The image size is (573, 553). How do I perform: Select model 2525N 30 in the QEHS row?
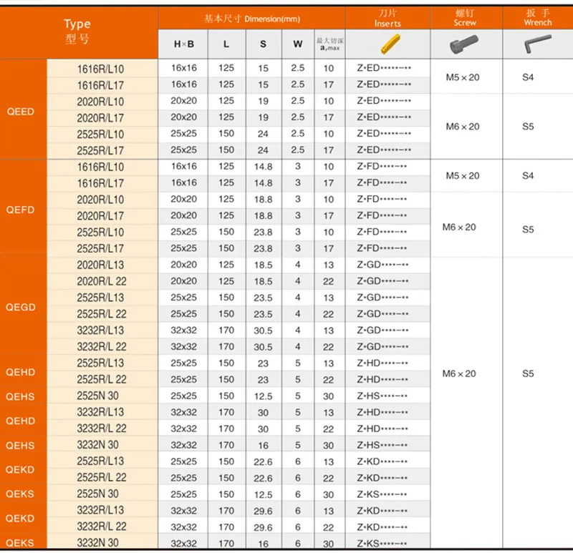point(97,396)
